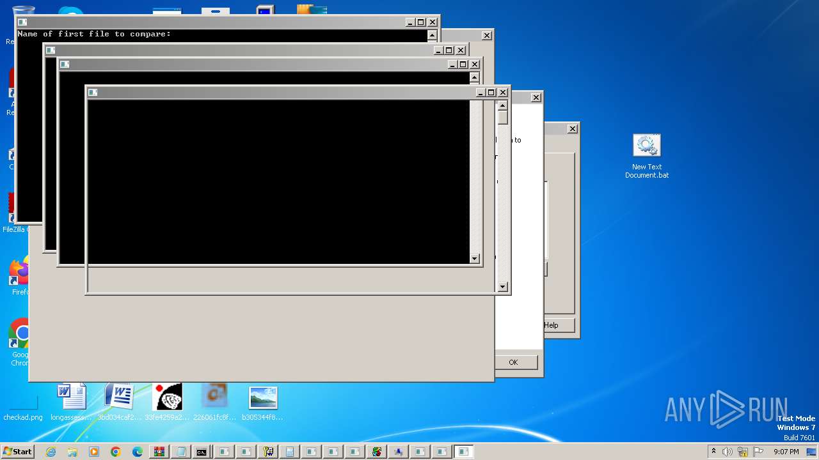Open the longassess Word document on desktop
This screenshot has height=460, width=819.
tap(72, 402)
